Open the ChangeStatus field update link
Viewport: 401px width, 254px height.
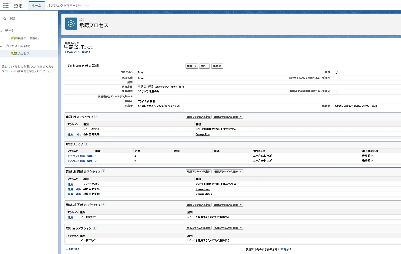[204, 194]
